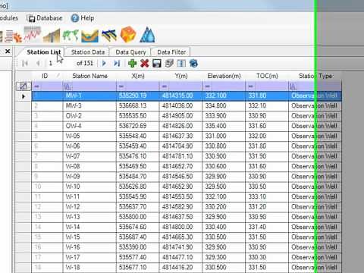
Task: Open filter operator under TOC(m) column
Action: [250, 86]
